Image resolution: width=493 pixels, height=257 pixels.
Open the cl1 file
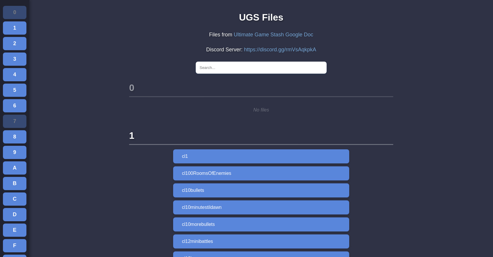pos(261,156)
